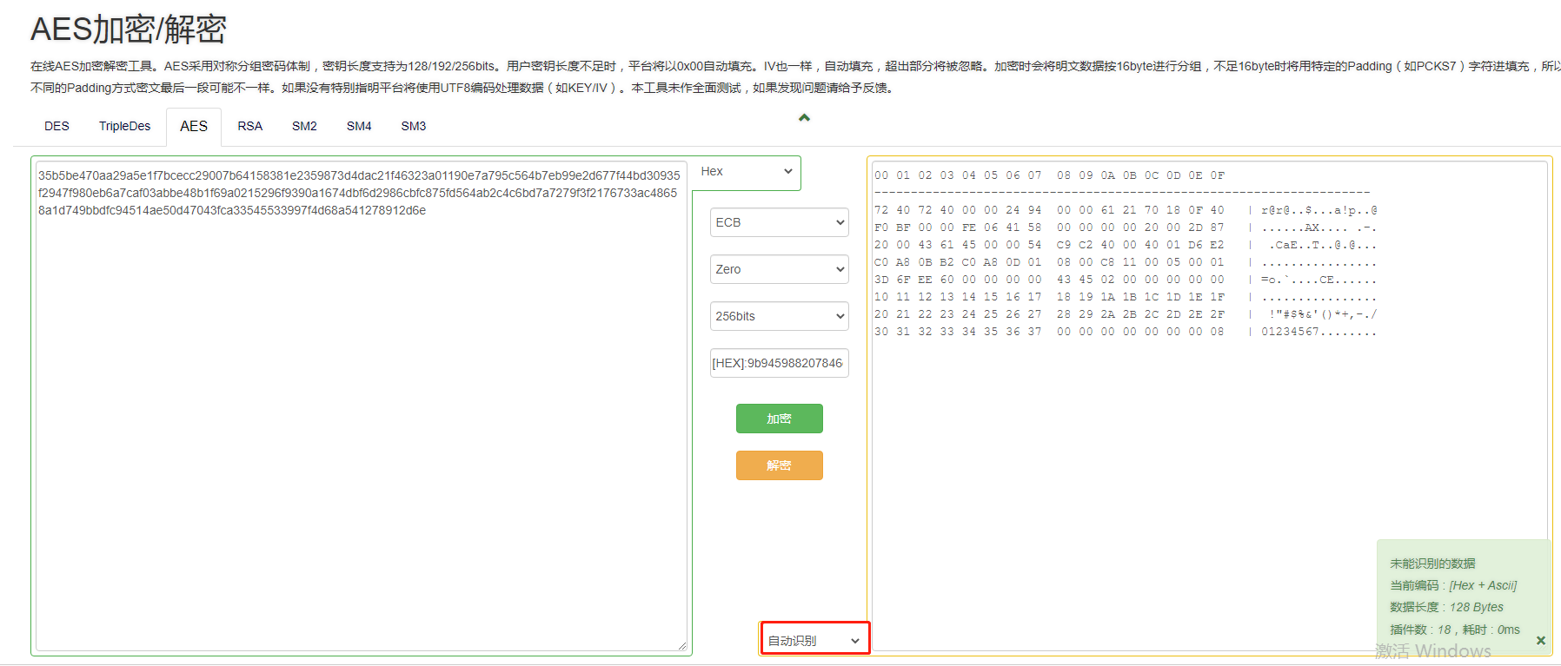Switch to the SM3 tab
The width and height of the screenshot is (1561, 666).
point(414,127)
